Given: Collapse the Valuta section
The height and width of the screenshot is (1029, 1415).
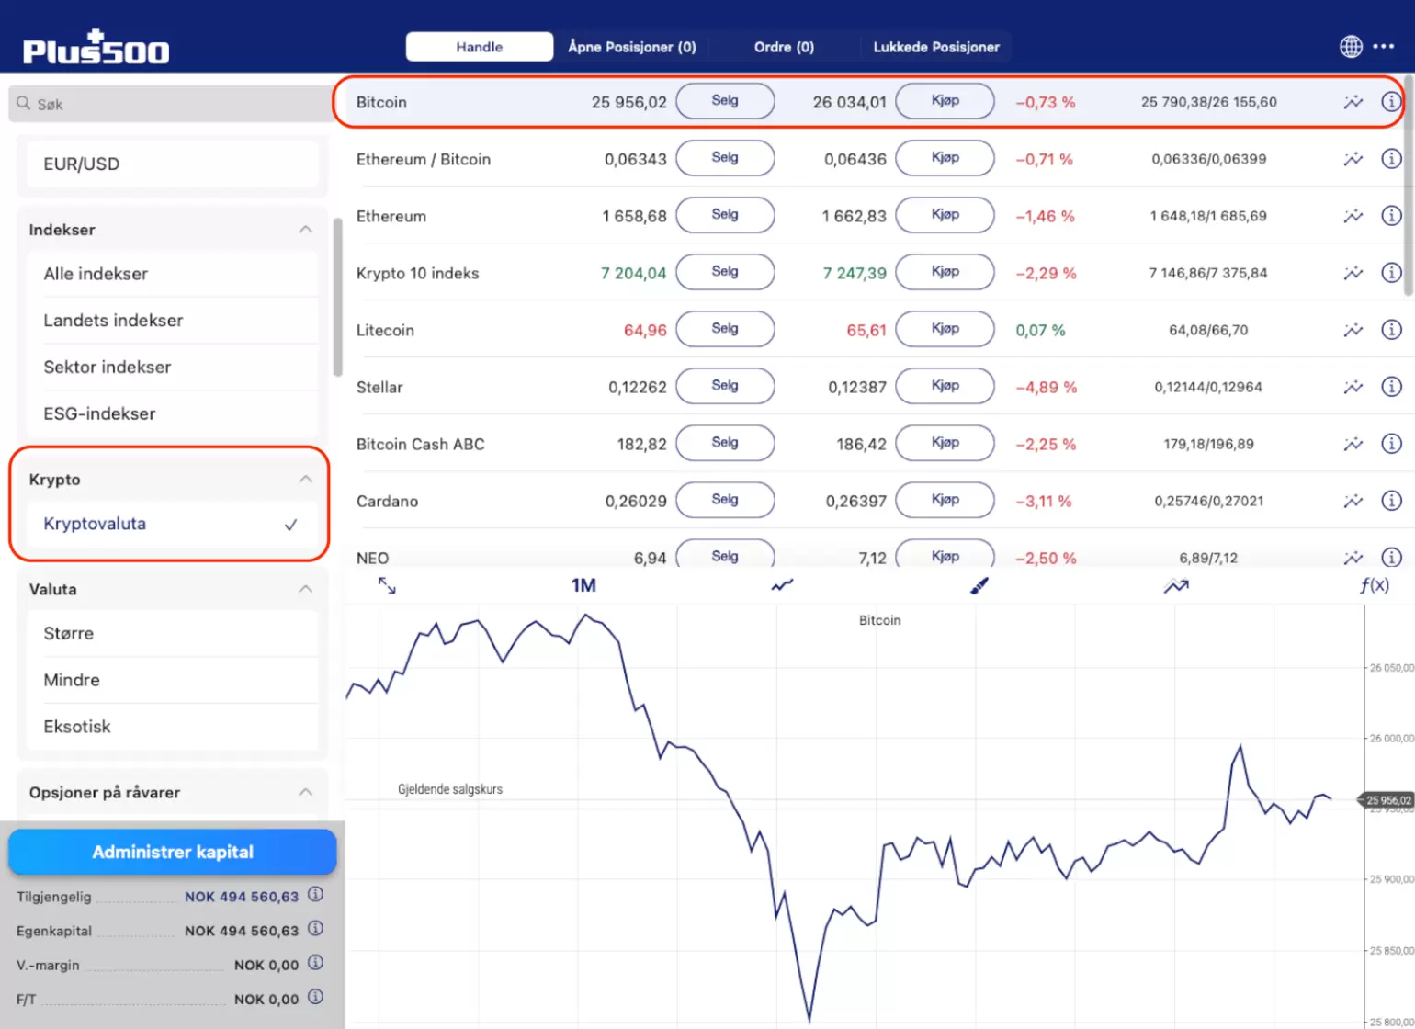Looking at the screenshot, I should [x=306, y=589].
